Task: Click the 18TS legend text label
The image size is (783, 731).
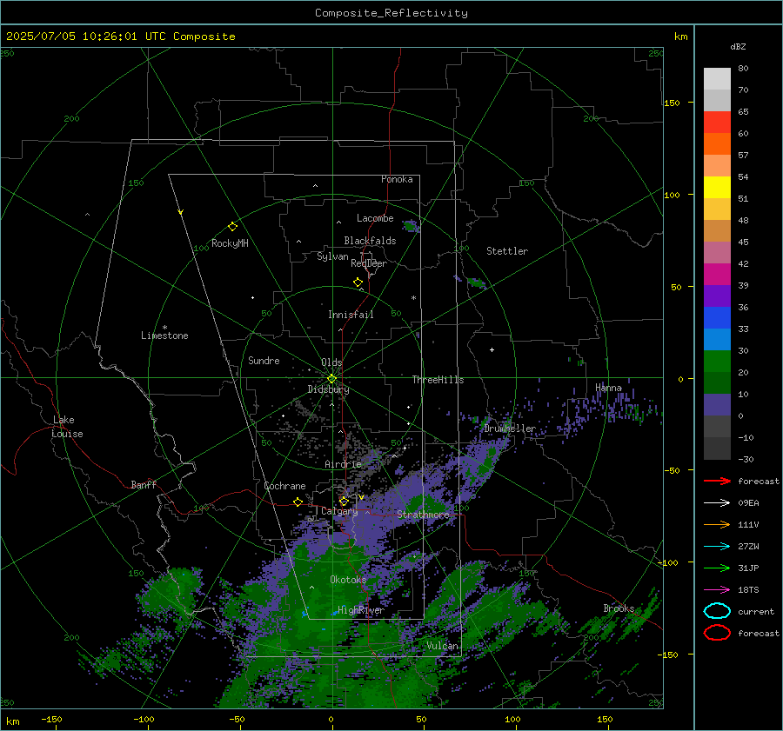Action: coord(748,590)
